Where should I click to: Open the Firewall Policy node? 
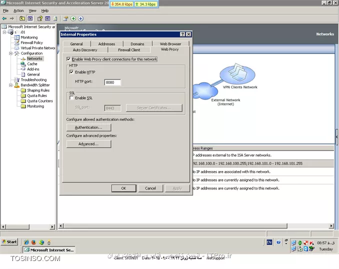click(31, 42)
